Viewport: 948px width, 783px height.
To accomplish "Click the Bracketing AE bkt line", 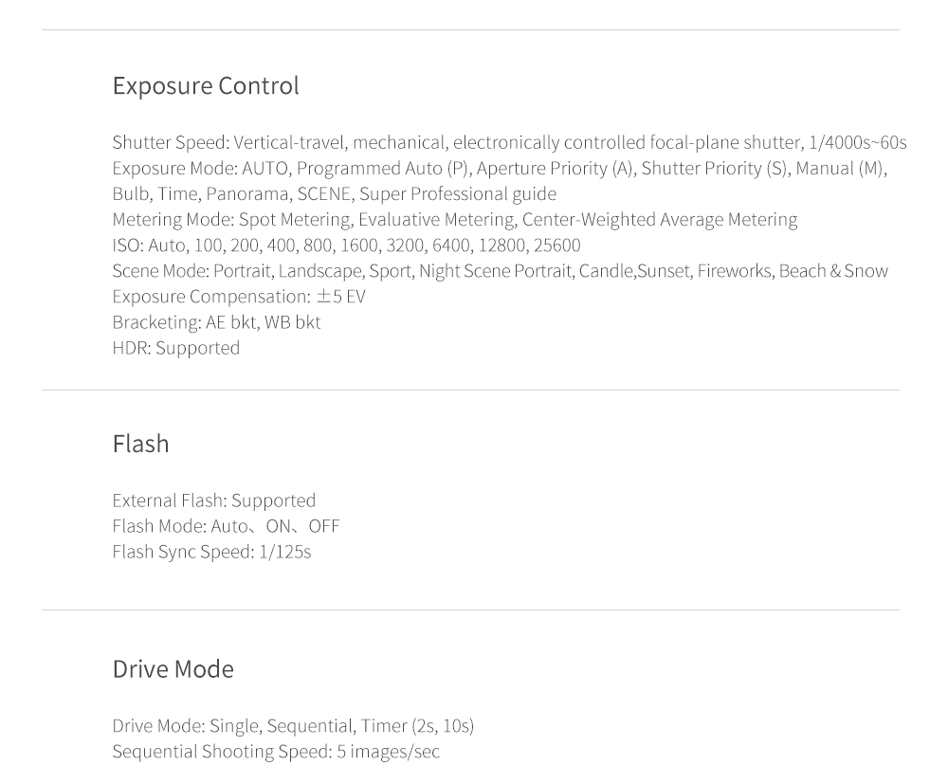I will pos(216,321).
